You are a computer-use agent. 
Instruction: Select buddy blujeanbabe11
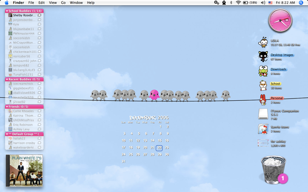(x=25, y=29)
